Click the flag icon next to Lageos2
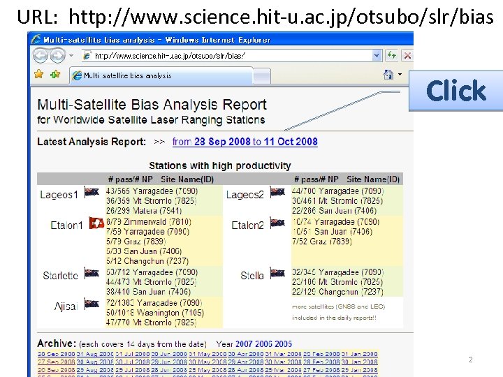The width and height of the screenshot is (503, 377). click(277, 193)
